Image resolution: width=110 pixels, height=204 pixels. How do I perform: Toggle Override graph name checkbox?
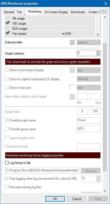point(7,120)
